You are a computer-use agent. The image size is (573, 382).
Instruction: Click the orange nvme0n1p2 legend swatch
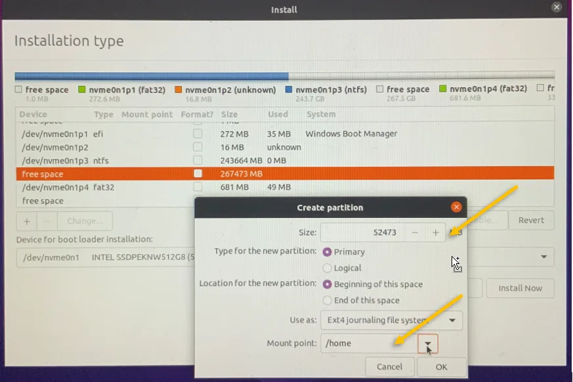pyautogui.click(x=179, y=89)
